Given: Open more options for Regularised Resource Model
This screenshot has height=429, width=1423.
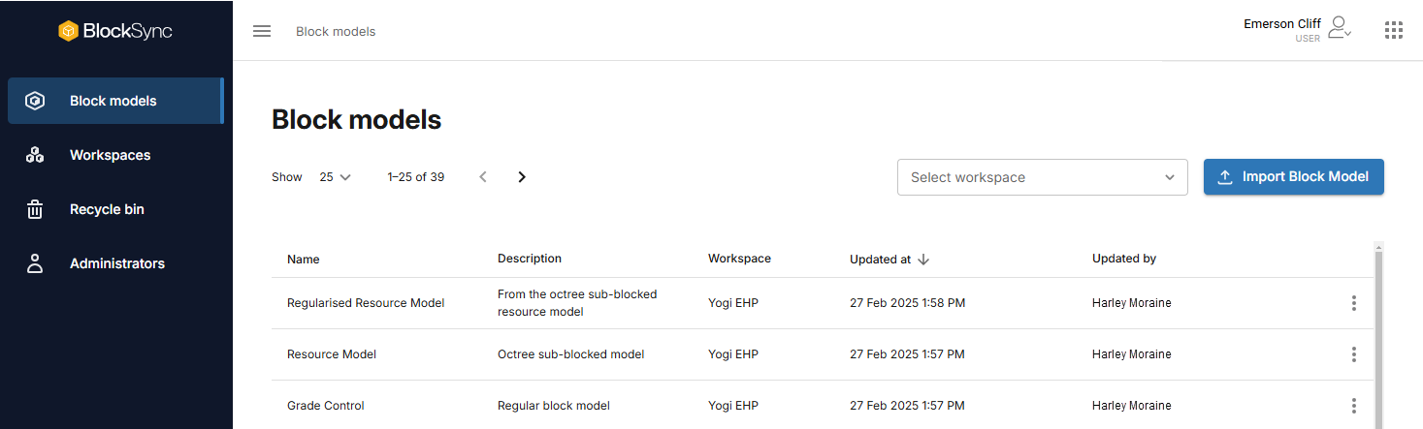Looking at the screenshot, I should tap(1354, 303).
